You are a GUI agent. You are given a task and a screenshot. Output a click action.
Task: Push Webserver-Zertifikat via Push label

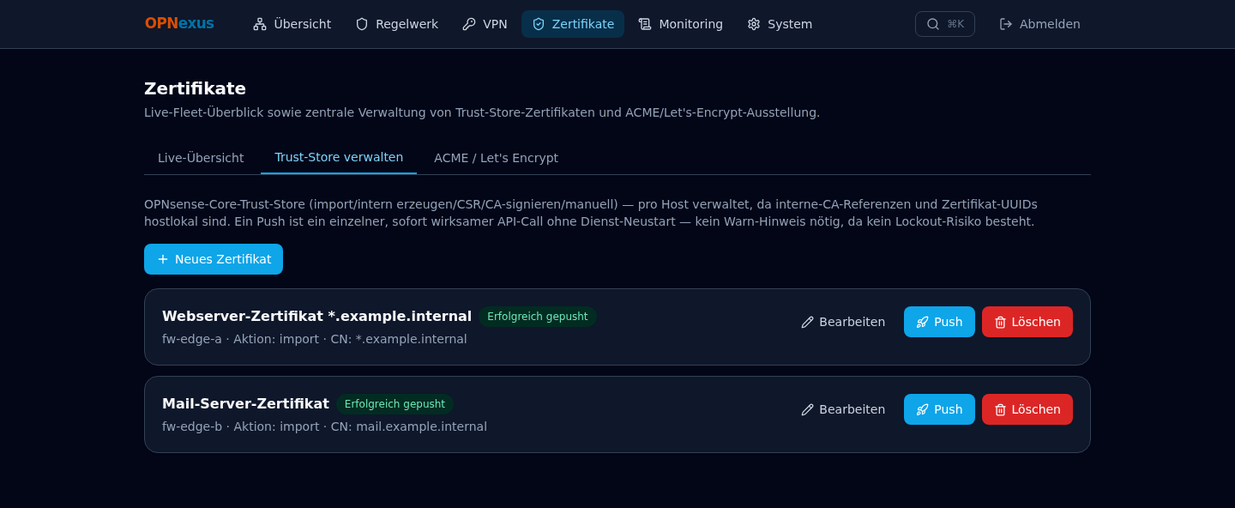click(x=948, y=322)
